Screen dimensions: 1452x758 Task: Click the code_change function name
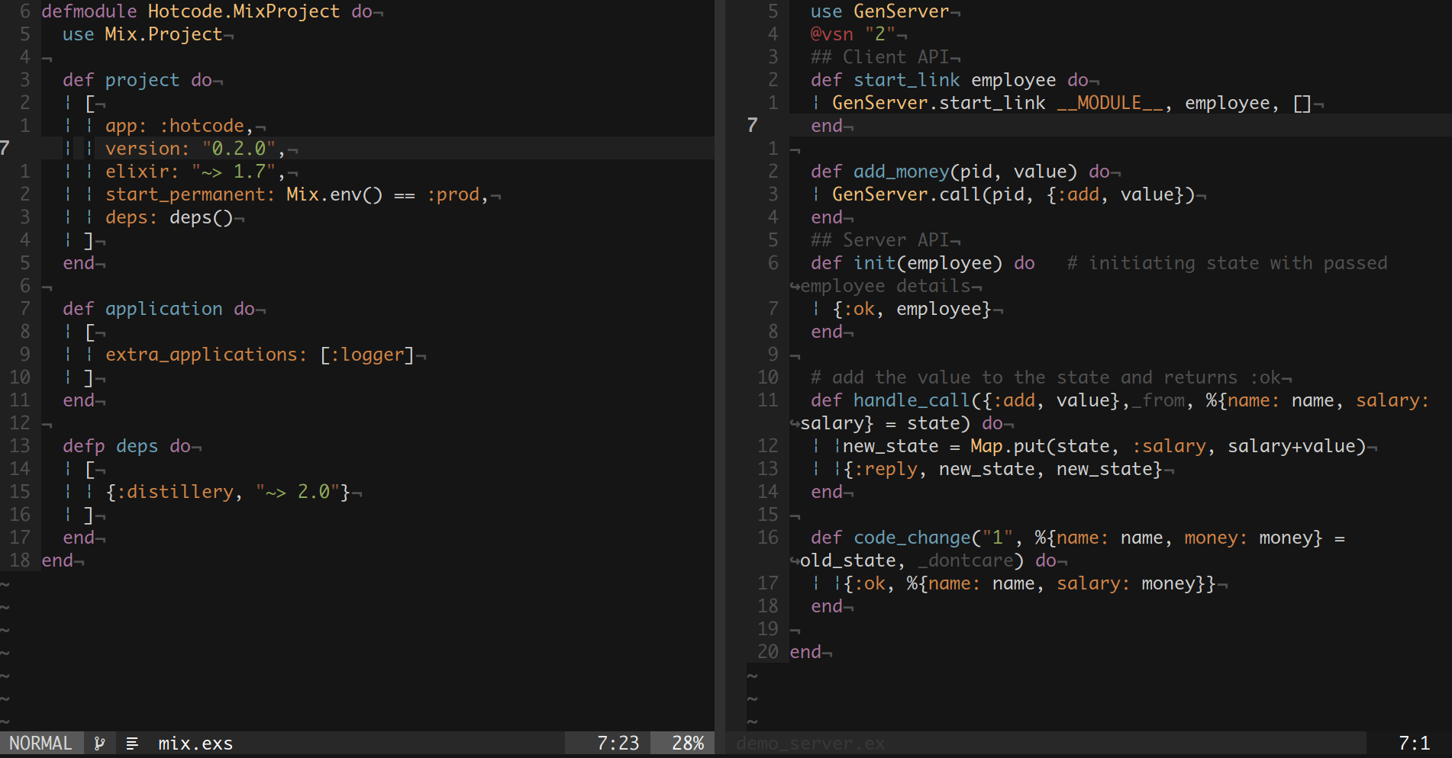912,538
